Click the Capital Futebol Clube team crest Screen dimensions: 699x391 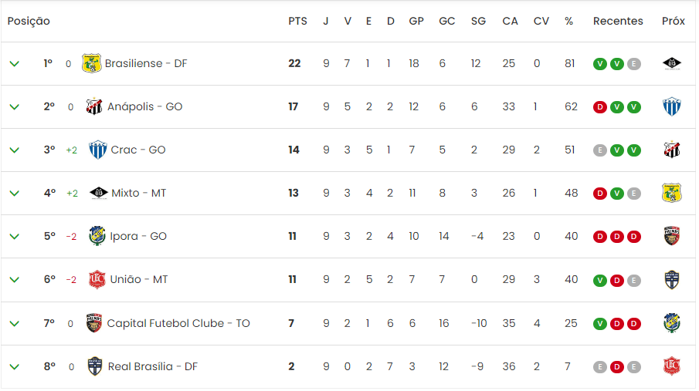click(x=94, y=323)
